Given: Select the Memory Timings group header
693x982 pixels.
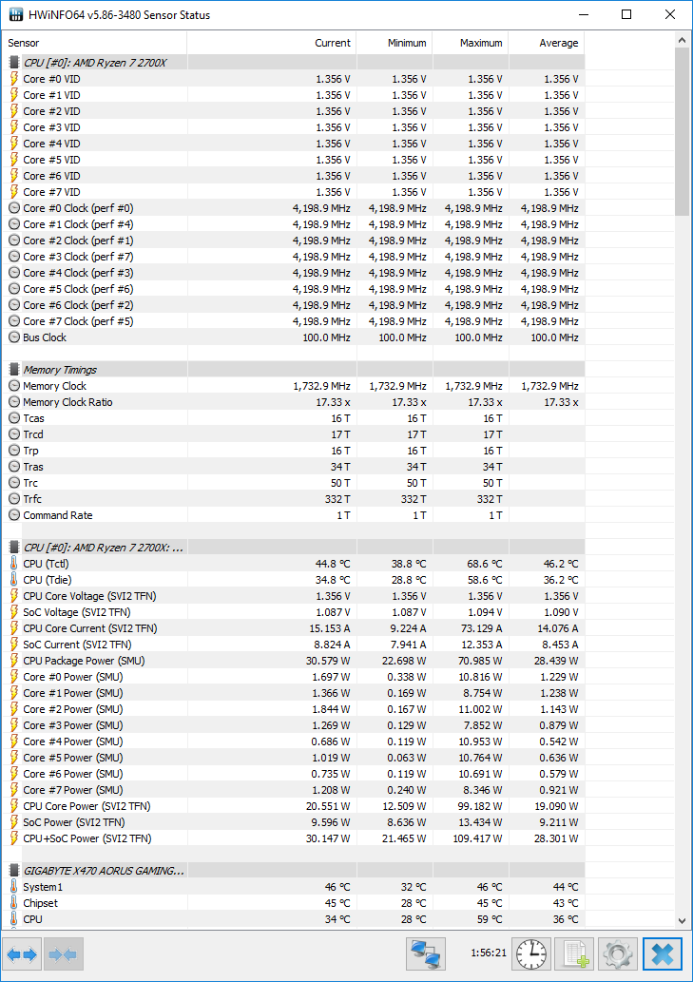Looking at the screenshot, I should pos(293,370).
